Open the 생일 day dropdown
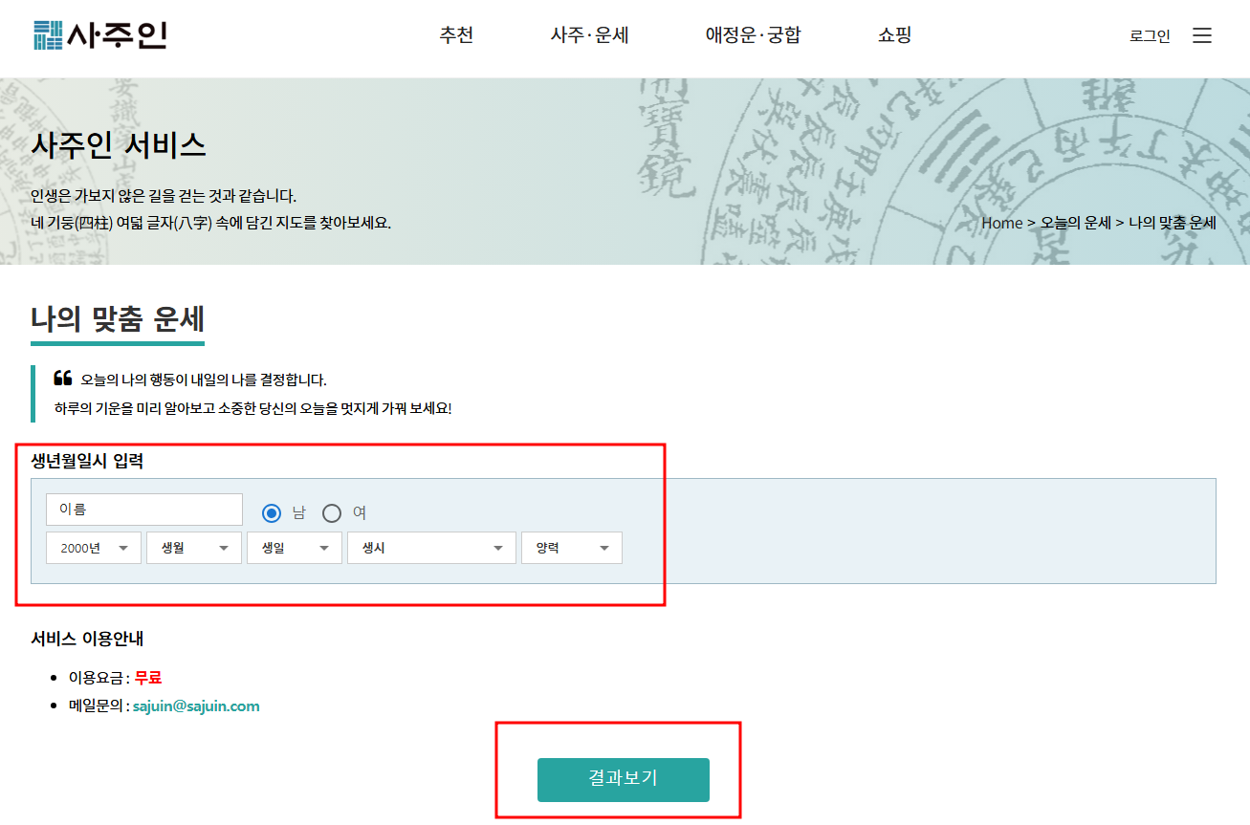The image size is (1250, 825). point(294,547)
